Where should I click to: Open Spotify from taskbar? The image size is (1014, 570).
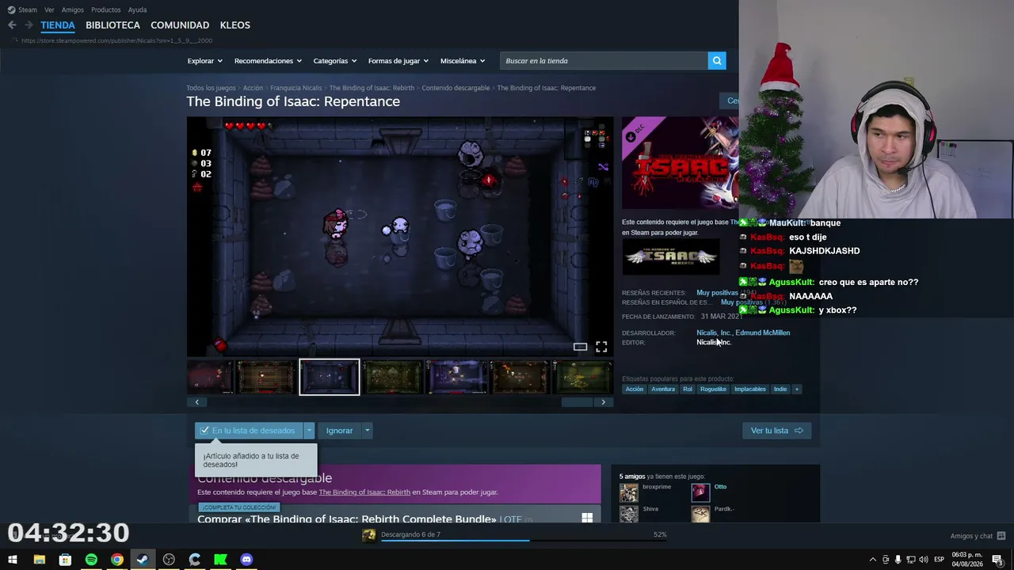point(91,560)
